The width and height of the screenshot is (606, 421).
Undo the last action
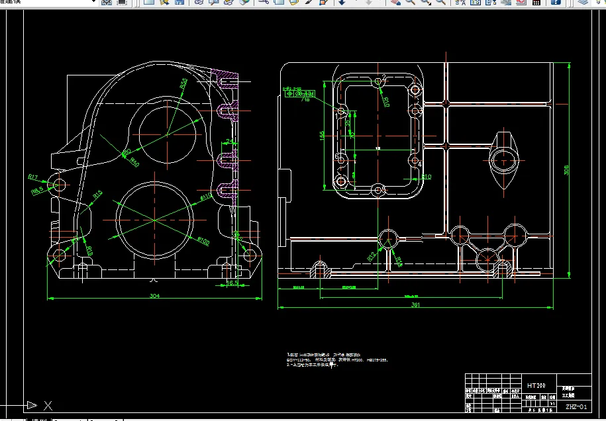tap(342, 2)
